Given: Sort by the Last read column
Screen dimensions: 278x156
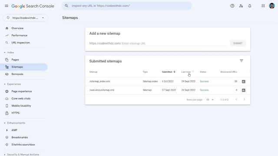Looking at the screenshot, I should click(x=187, y=72).
